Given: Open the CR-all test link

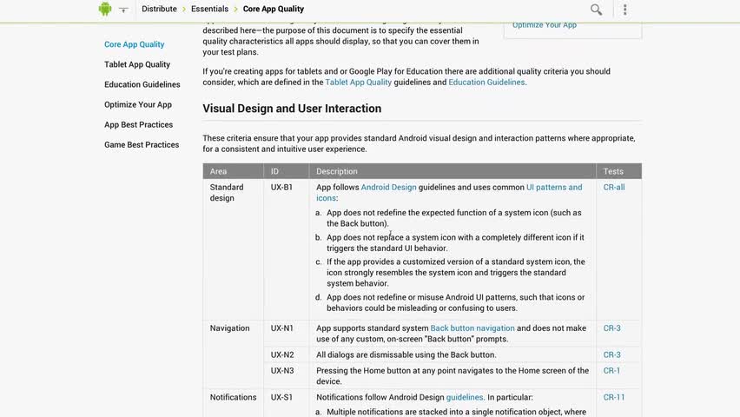Looking at the screenshot, I should (x=613, y=188).
